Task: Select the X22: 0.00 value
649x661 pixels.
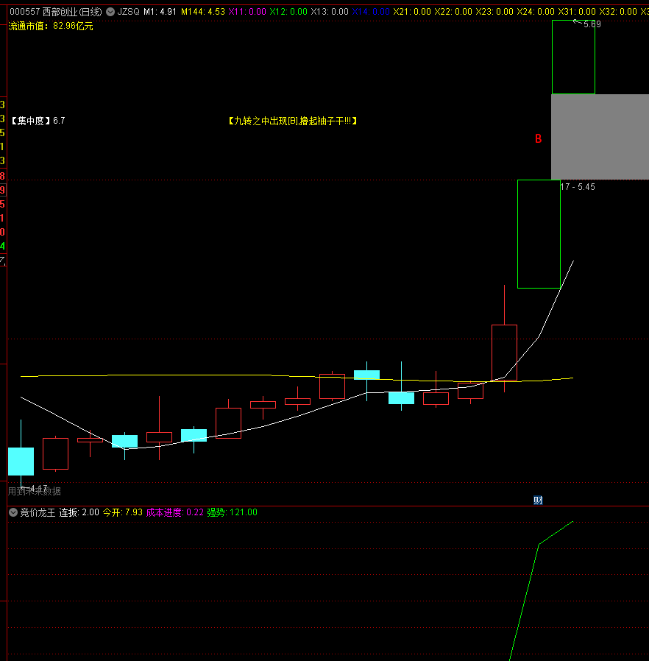Action: point(453,12)
